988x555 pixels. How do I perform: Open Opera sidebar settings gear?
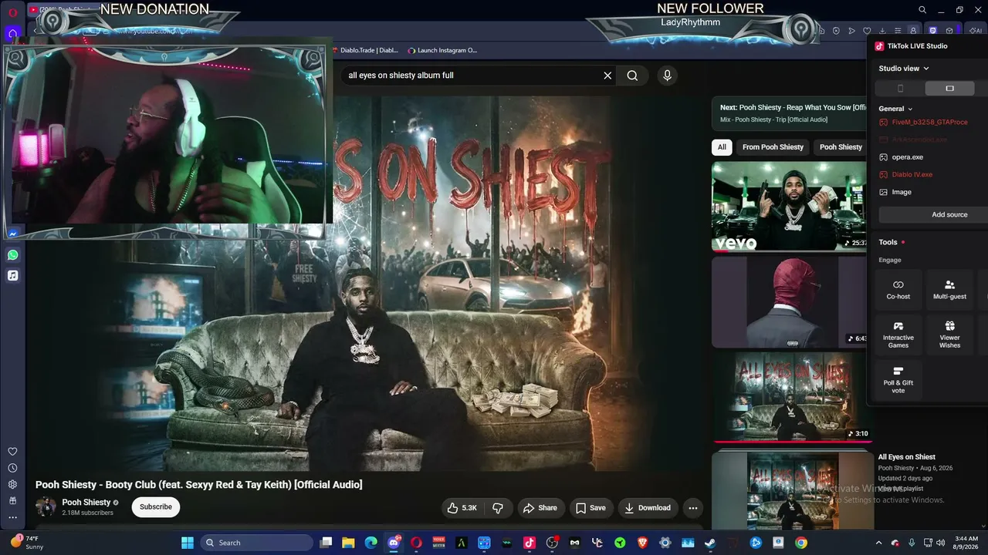tap(12, 484)
